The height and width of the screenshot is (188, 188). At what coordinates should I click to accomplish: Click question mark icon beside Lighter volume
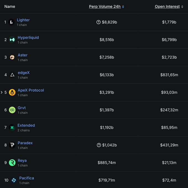pyautogui.click(x=98, y=22)
